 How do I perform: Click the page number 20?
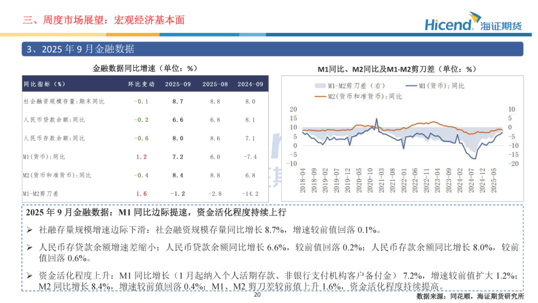[x=257, y=295]
